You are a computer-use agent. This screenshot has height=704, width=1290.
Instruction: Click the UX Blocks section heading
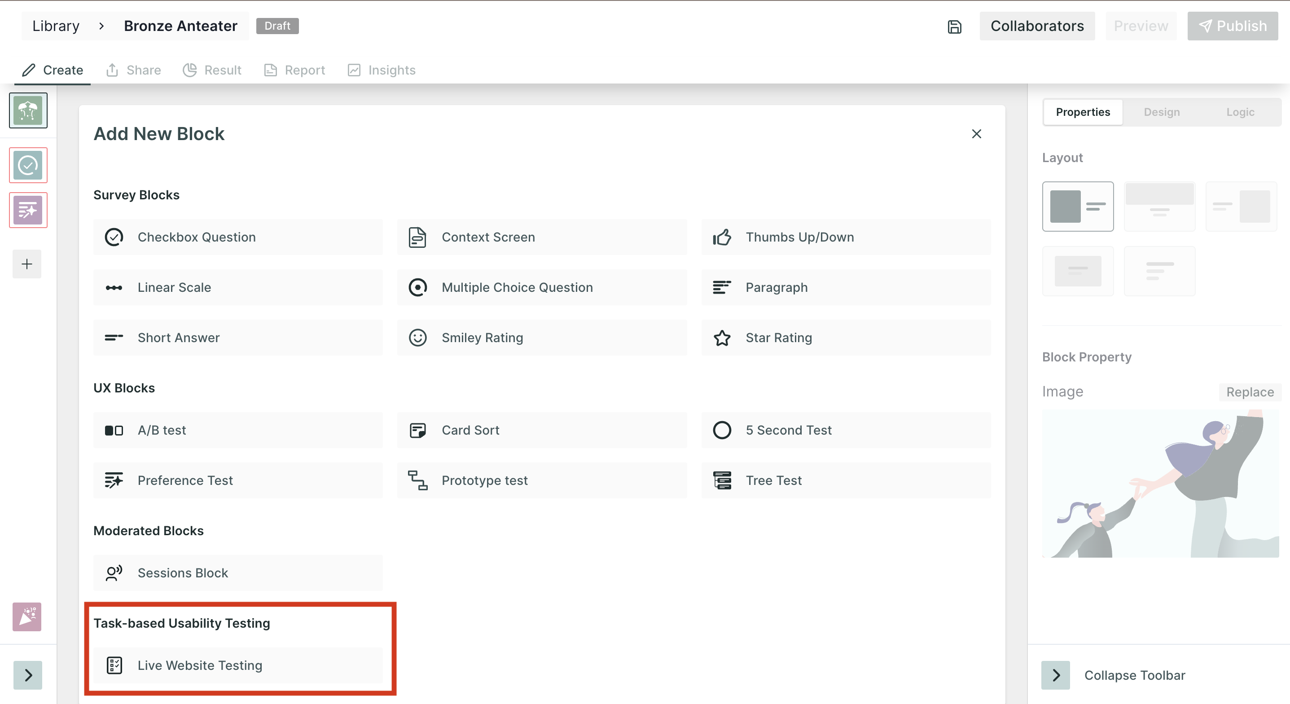(124, 388)
